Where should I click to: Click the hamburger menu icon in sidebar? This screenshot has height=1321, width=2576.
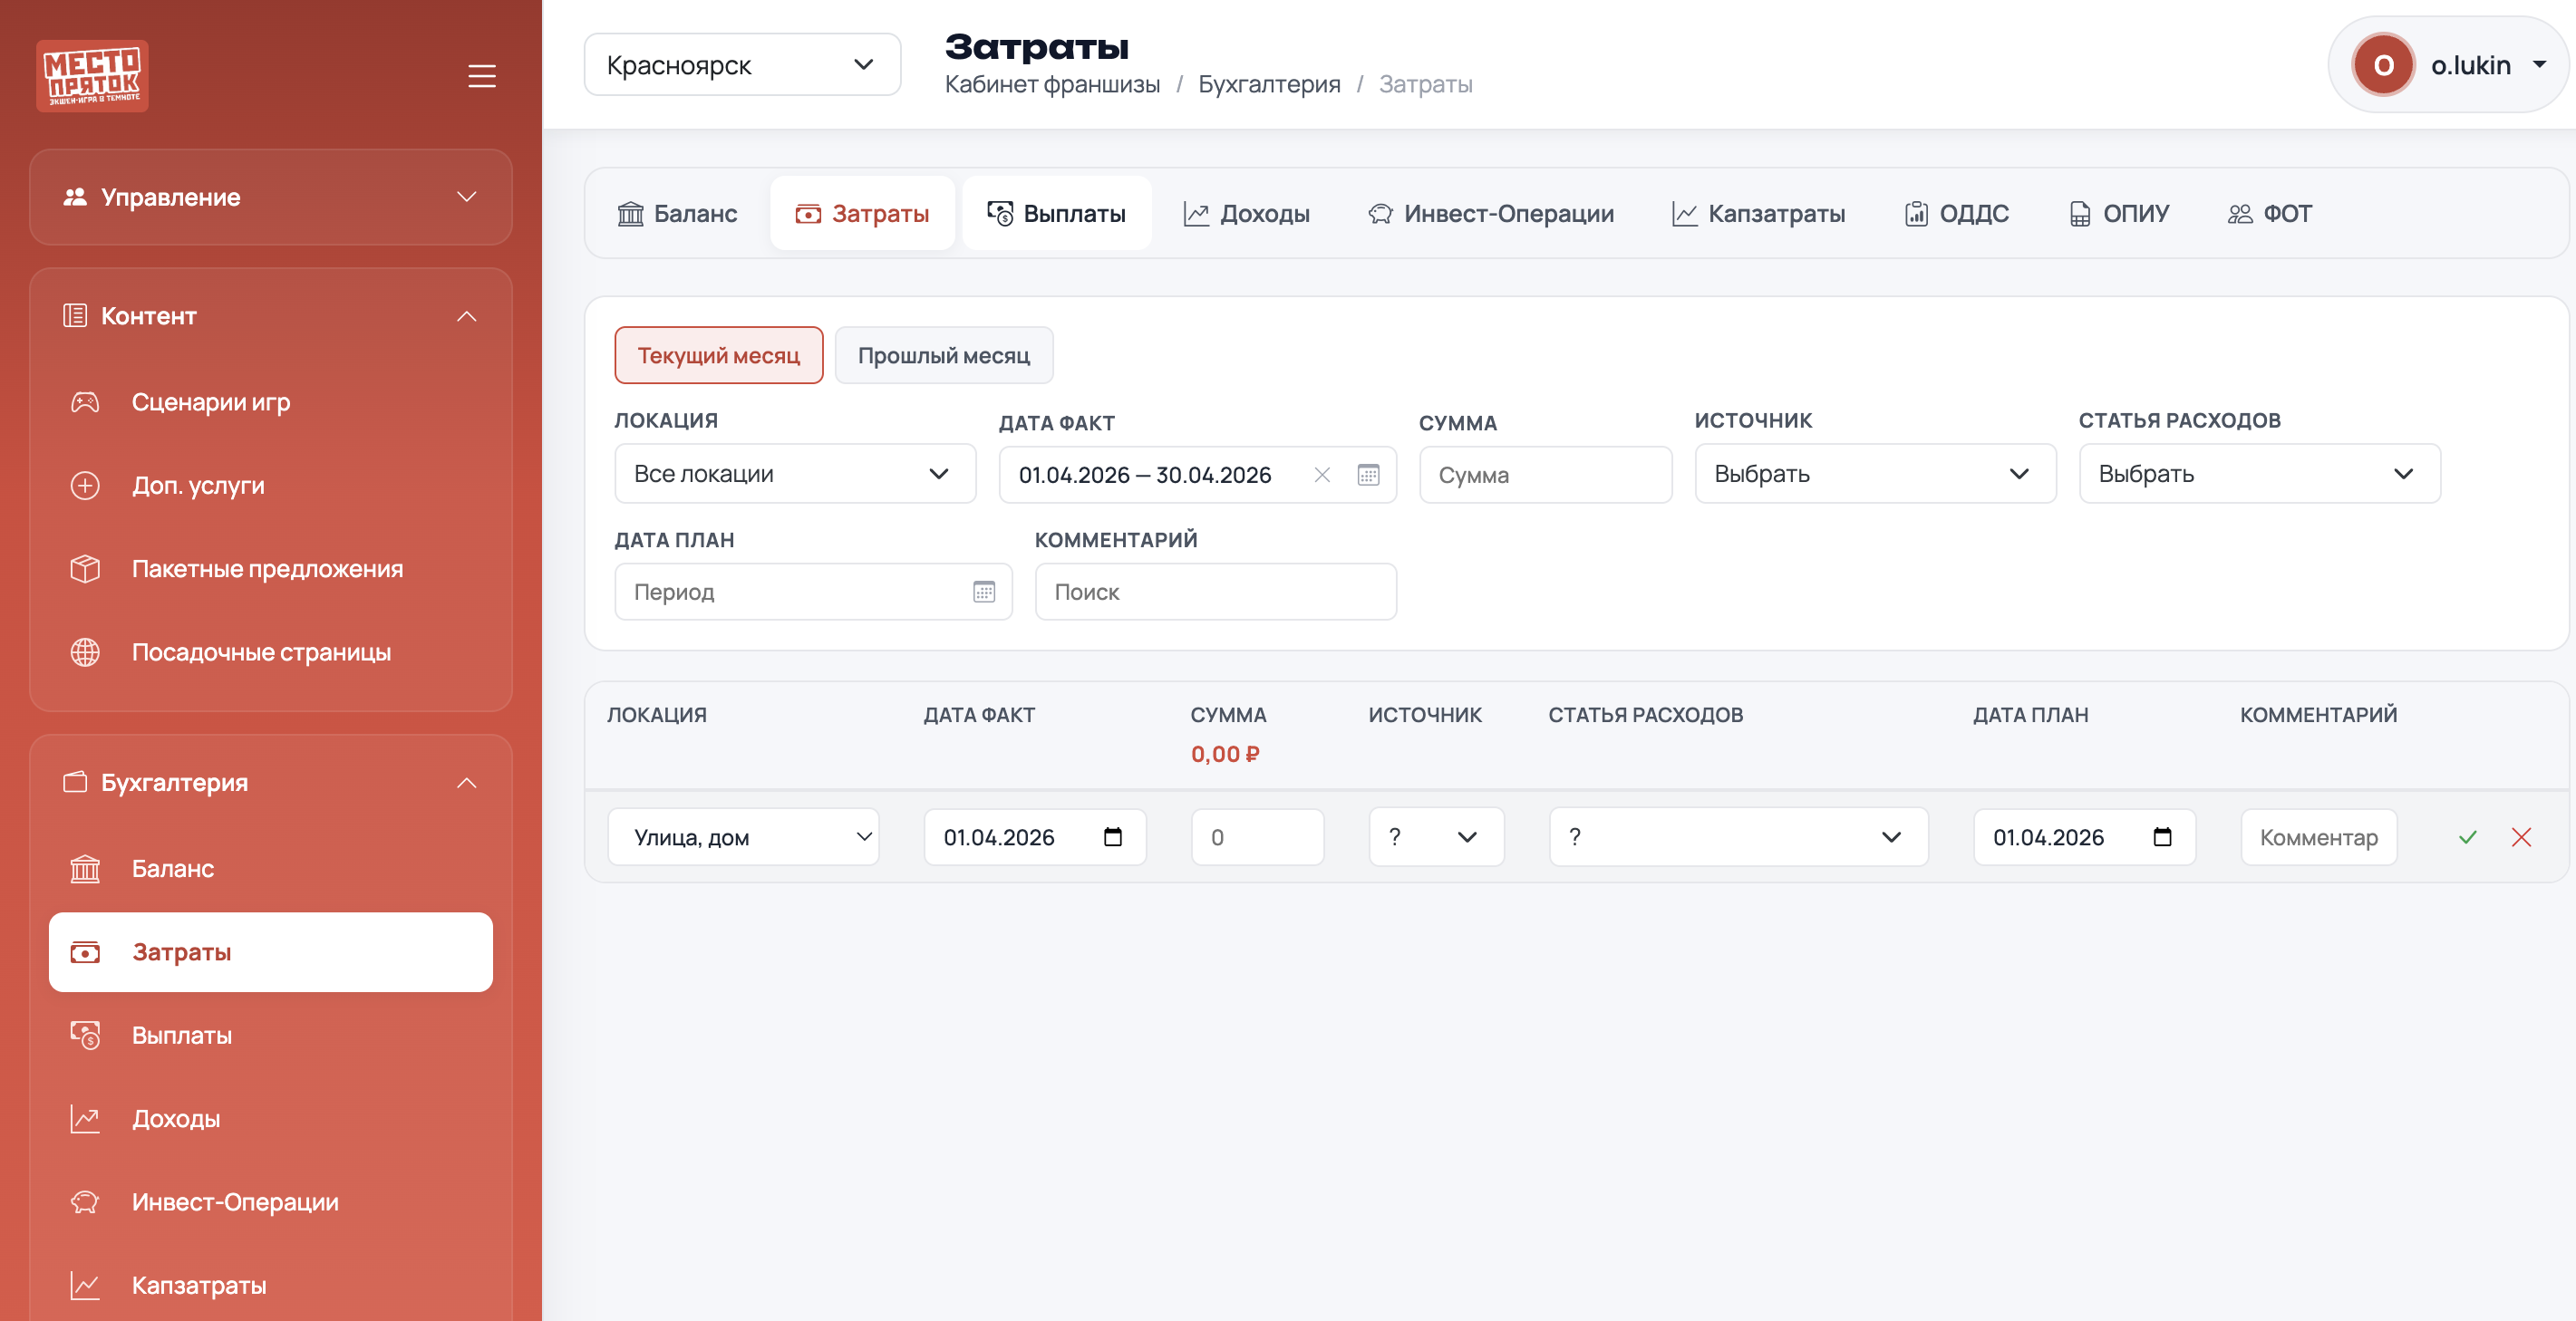tap(482, 76)
